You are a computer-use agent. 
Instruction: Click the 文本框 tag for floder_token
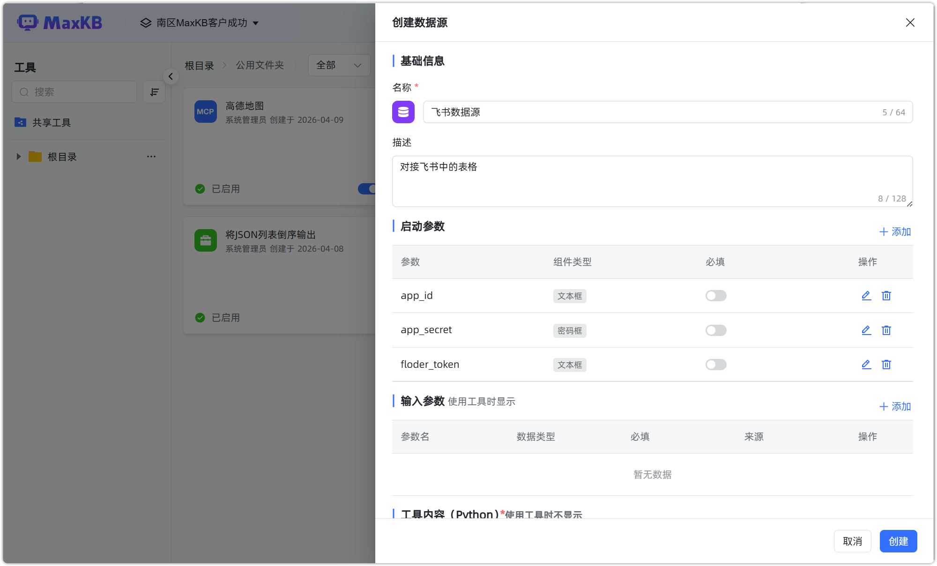point(570,365)
